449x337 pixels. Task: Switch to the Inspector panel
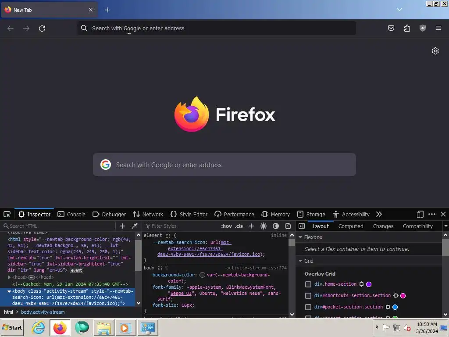pyautogui.click(x=34, y=214)
